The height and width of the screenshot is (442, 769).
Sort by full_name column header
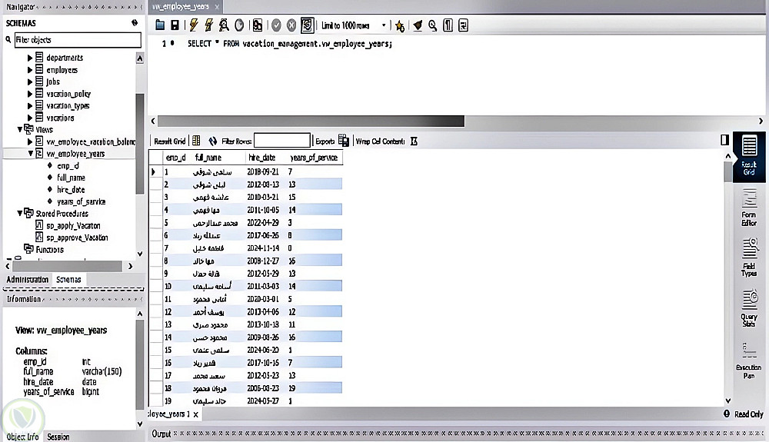[x=208, y=158]
